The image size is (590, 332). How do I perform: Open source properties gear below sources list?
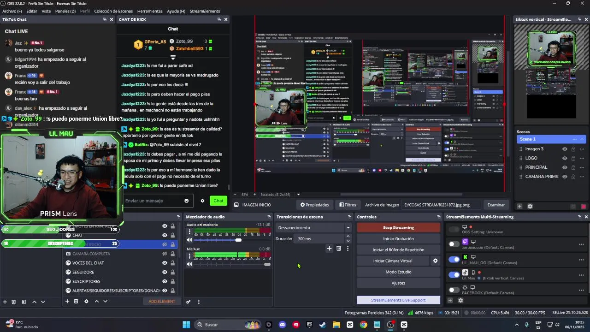[x=86, y=301]
